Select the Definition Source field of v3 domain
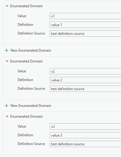The height and width of the screenshot is (157, 121). (x=85, y=144)
